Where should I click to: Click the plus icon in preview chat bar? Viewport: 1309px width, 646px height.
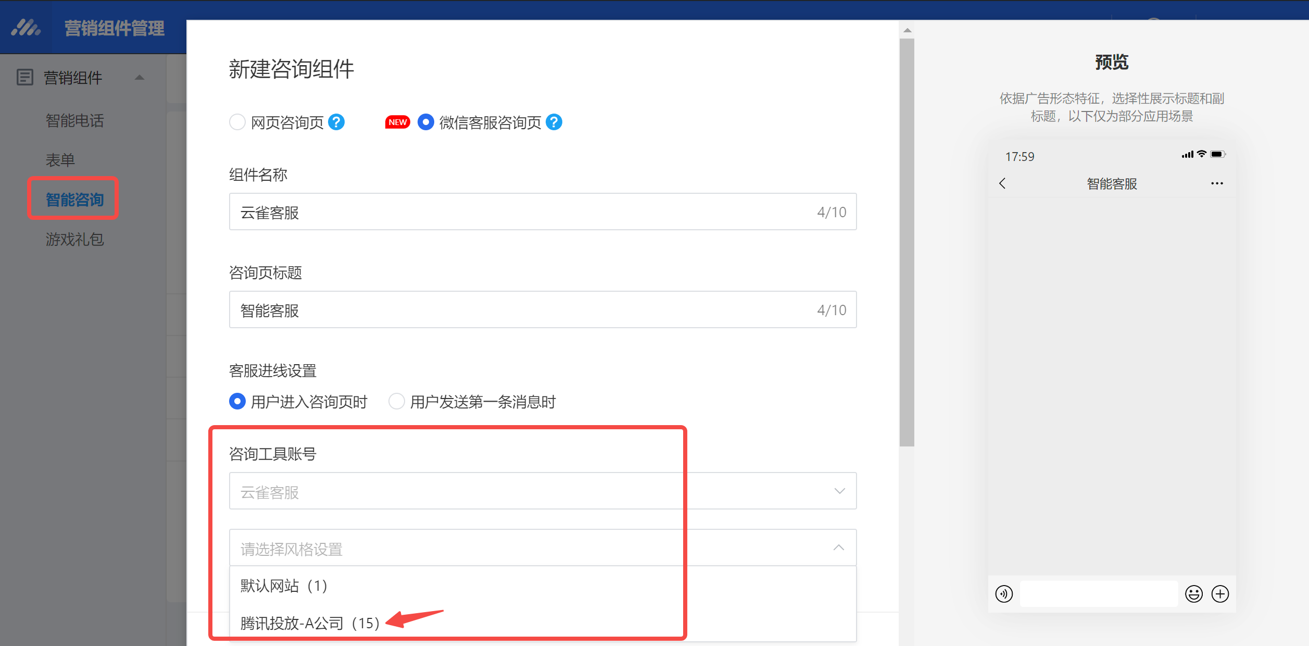[x=1220, y=593]
